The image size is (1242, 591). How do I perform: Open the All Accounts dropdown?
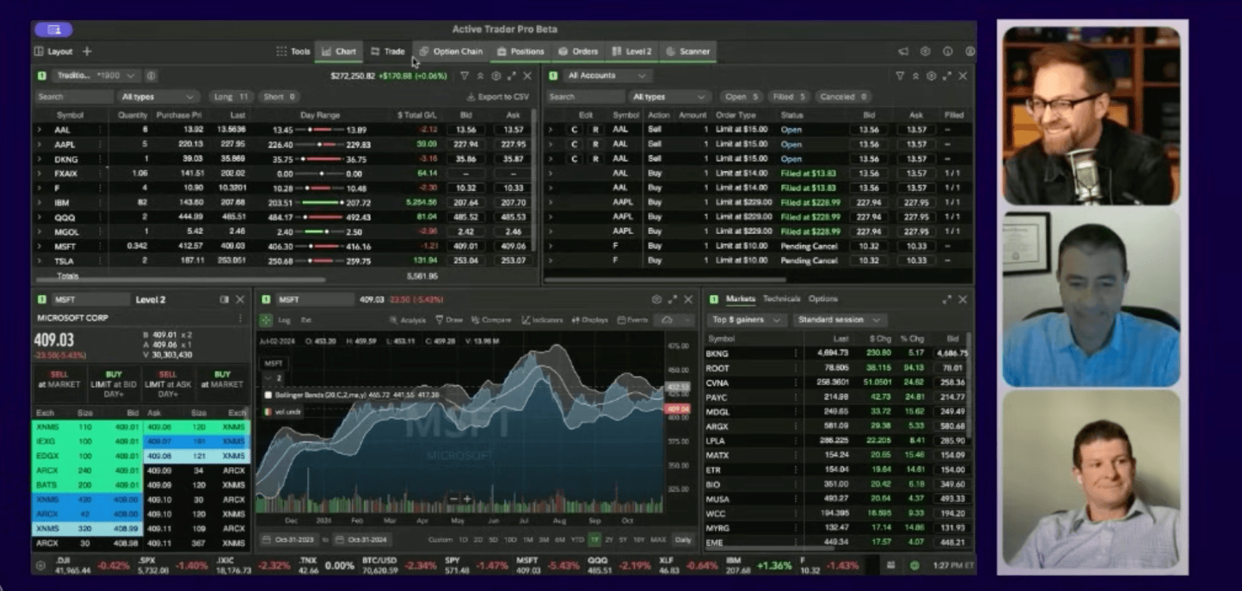(x=607, y=75)
